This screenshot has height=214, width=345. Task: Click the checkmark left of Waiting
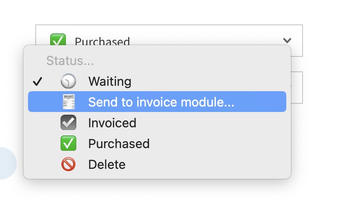pos(38,82)
